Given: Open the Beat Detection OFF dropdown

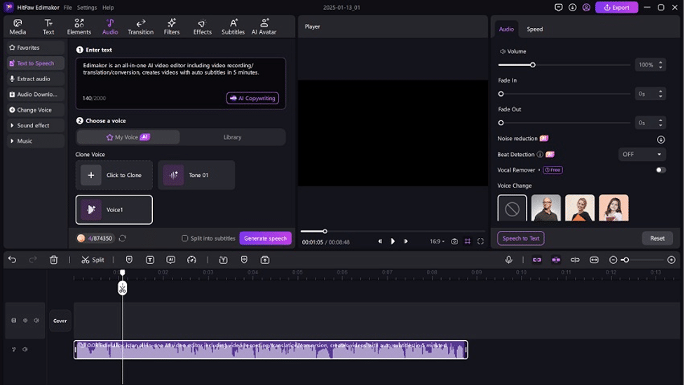Looking at the screenshot, I should coord(642,154).
